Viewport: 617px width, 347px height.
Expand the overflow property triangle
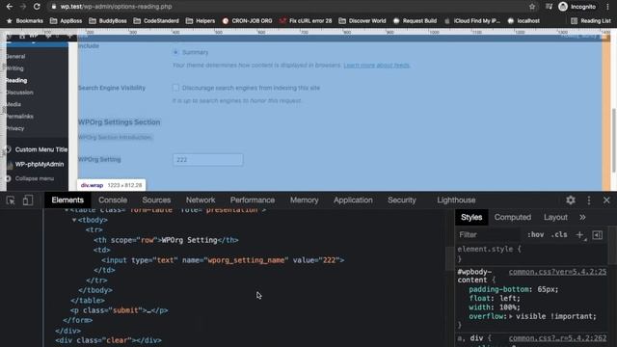point(511,316)
